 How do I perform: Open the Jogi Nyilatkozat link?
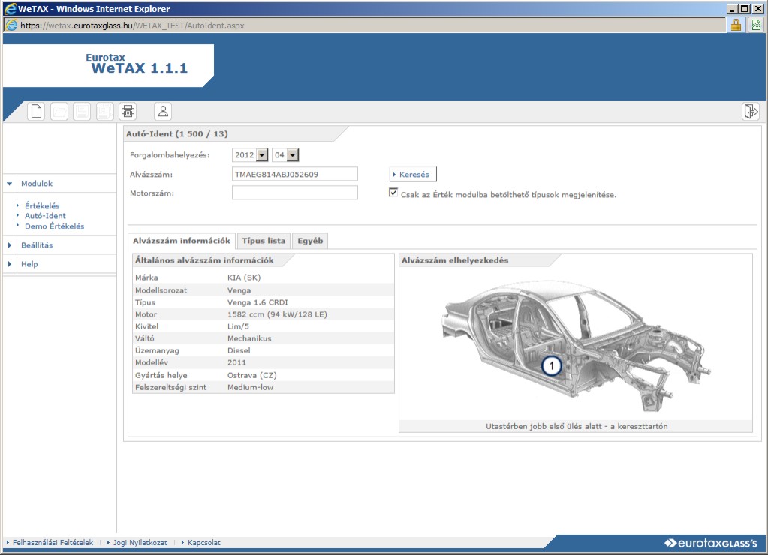pos(140,543)
